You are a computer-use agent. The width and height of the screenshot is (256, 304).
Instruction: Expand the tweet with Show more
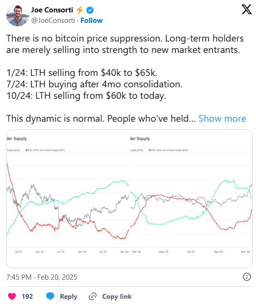(222, 118)
